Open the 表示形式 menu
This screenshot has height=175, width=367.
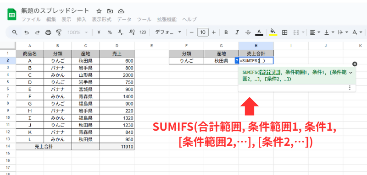coord(101,19)
